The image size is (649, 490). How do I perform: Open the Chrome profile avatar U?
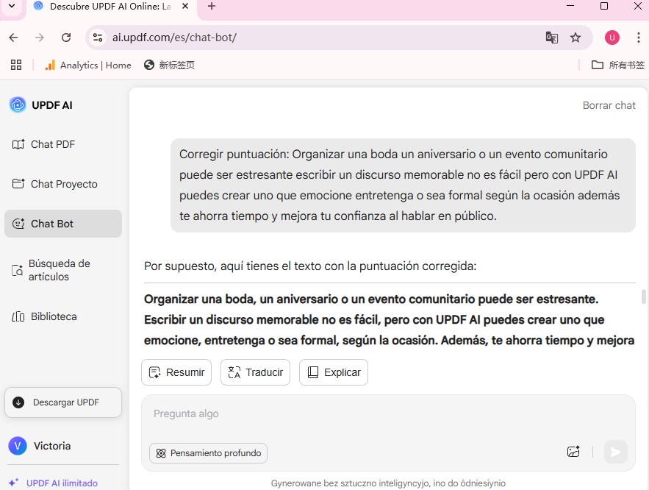(x=612, y=38)
